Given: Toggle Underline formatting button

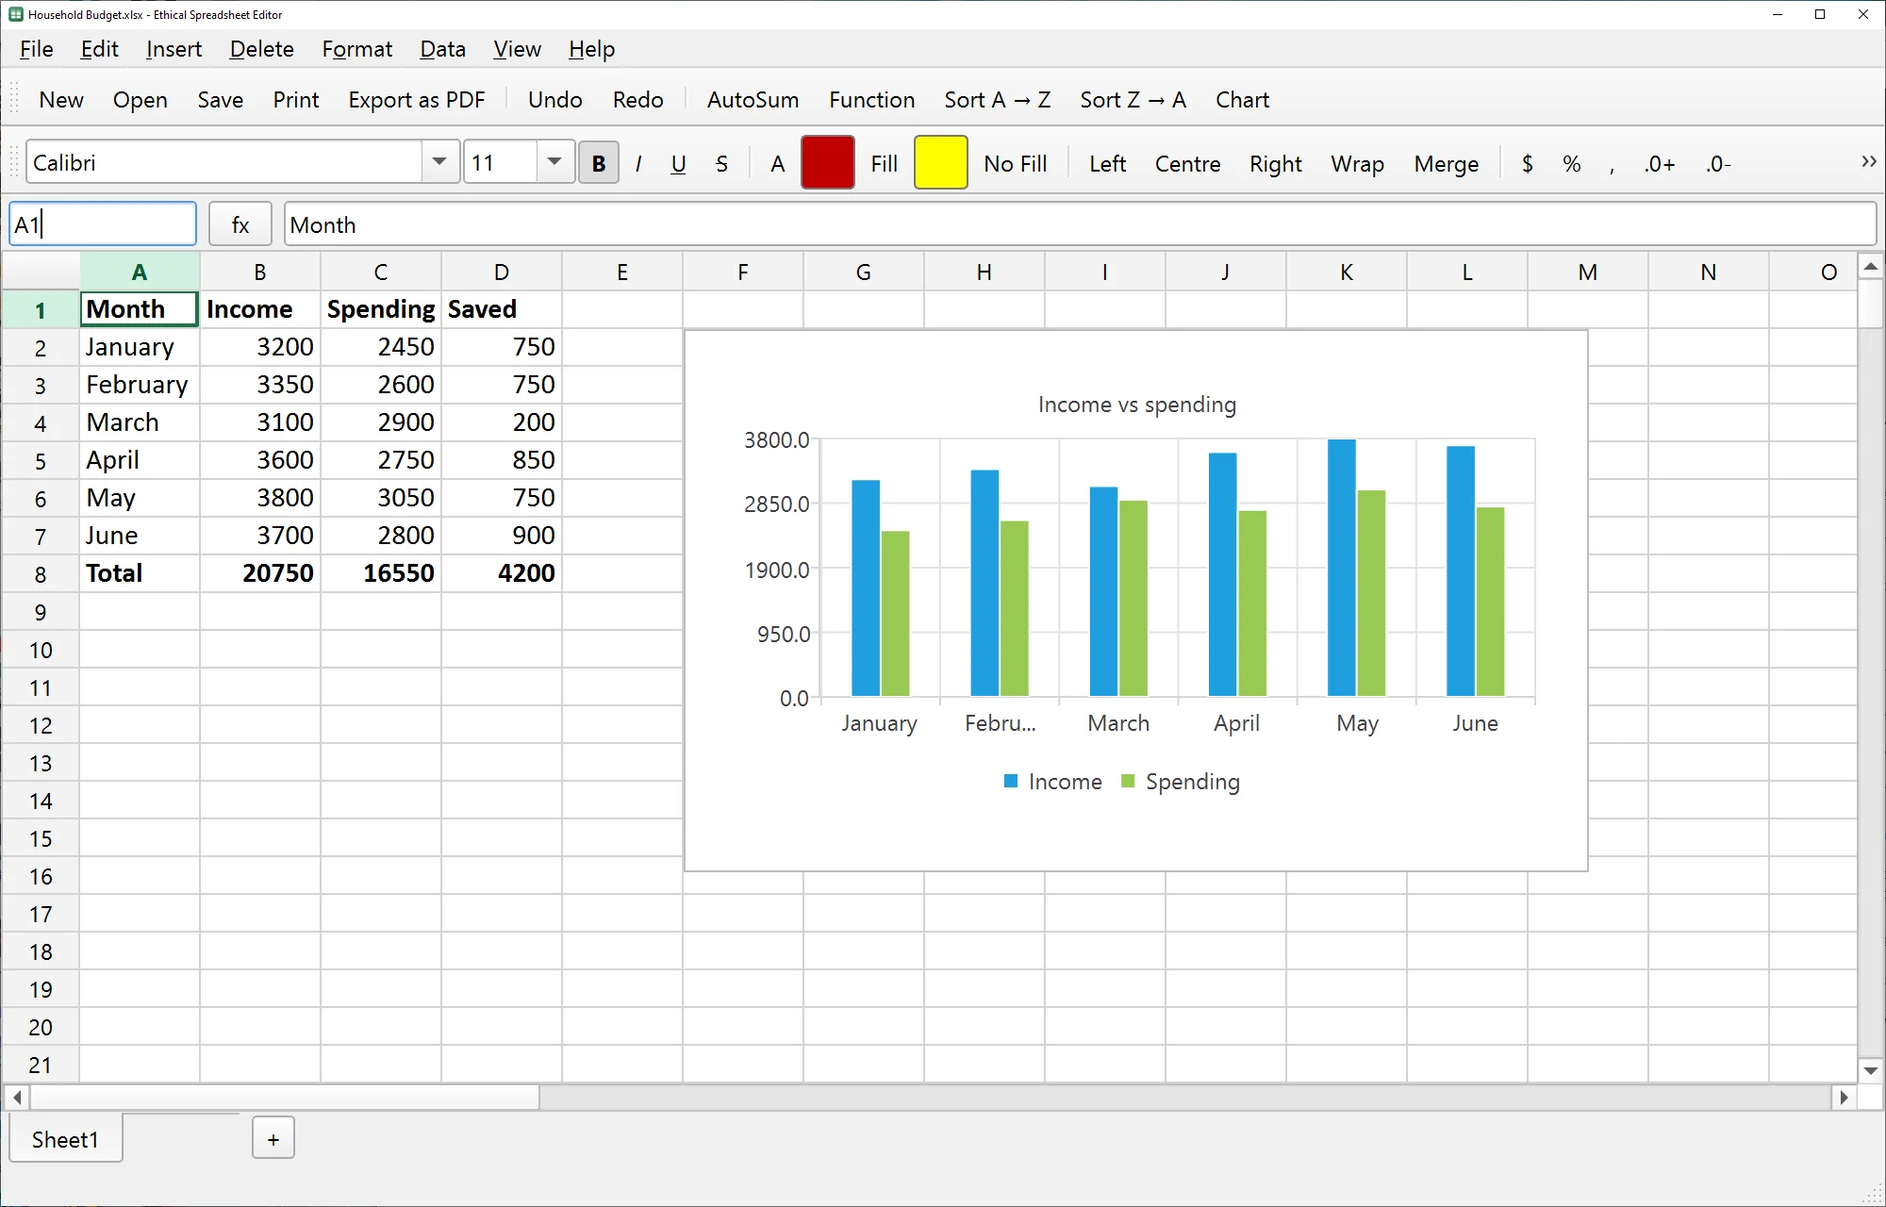Looking at the screenshot, I should pos(678,163).
